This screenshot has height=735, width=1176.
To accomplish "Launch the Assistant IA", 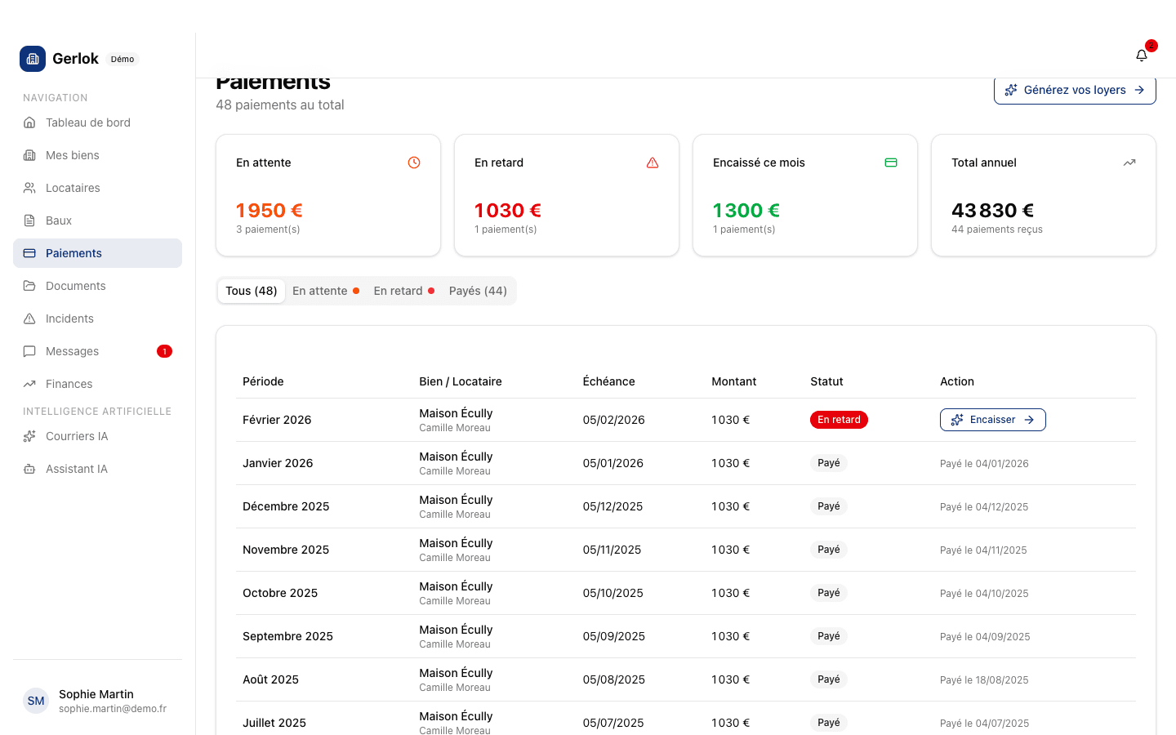I will point(77,469).
